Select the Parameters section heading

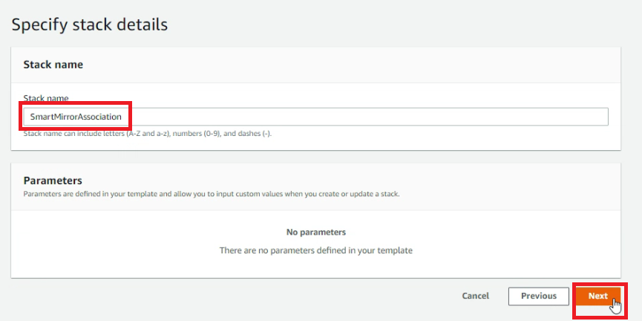(53, 181)
